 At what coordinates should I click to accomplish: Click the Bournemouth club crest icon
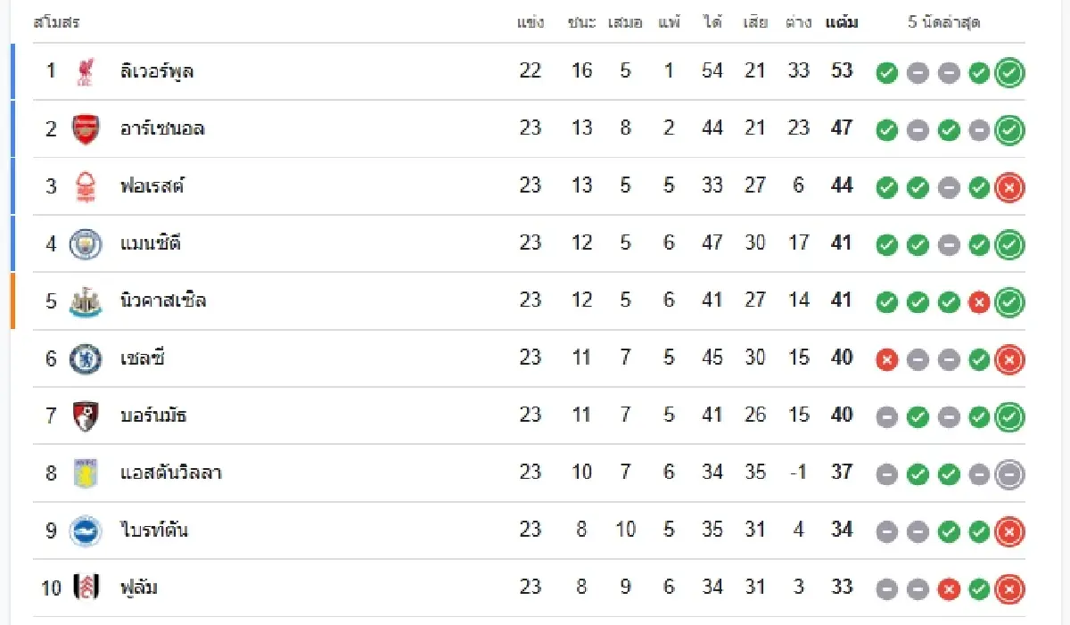pyautogui.click(x=86, y=415)
